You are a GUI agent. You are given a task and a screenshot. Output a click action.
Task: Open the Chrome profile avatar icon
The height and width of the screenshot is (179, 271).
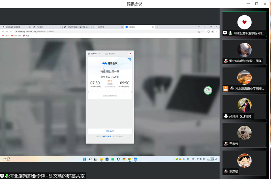213,32
